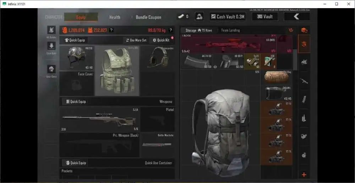The image size is (355, 183).
Task: Select the 9x19 ammo box in storage
Action: tap(252, 61)
